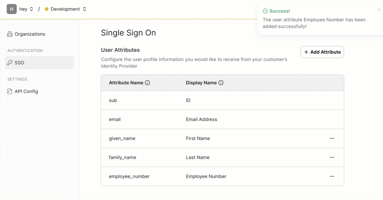The height and width of the screenshot is (200, 383).
Task: Click the Display Name info icon
Action: 221,83
